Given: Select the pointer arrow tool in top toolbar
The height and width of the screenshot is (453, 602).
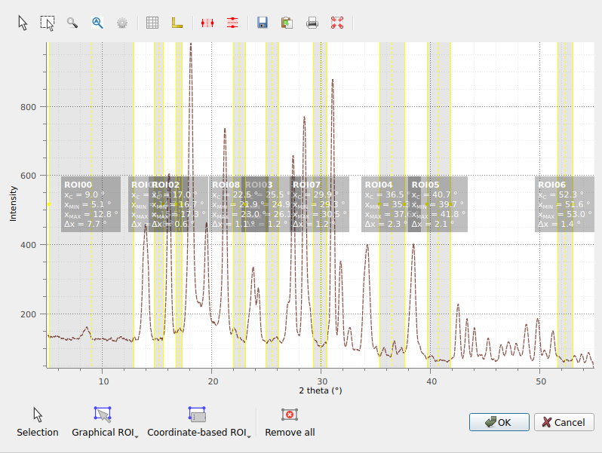Looking at the screenshot, I should (23, 23).
